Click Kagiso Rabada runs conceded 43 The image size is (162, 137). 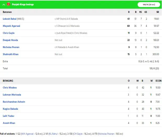143,109
